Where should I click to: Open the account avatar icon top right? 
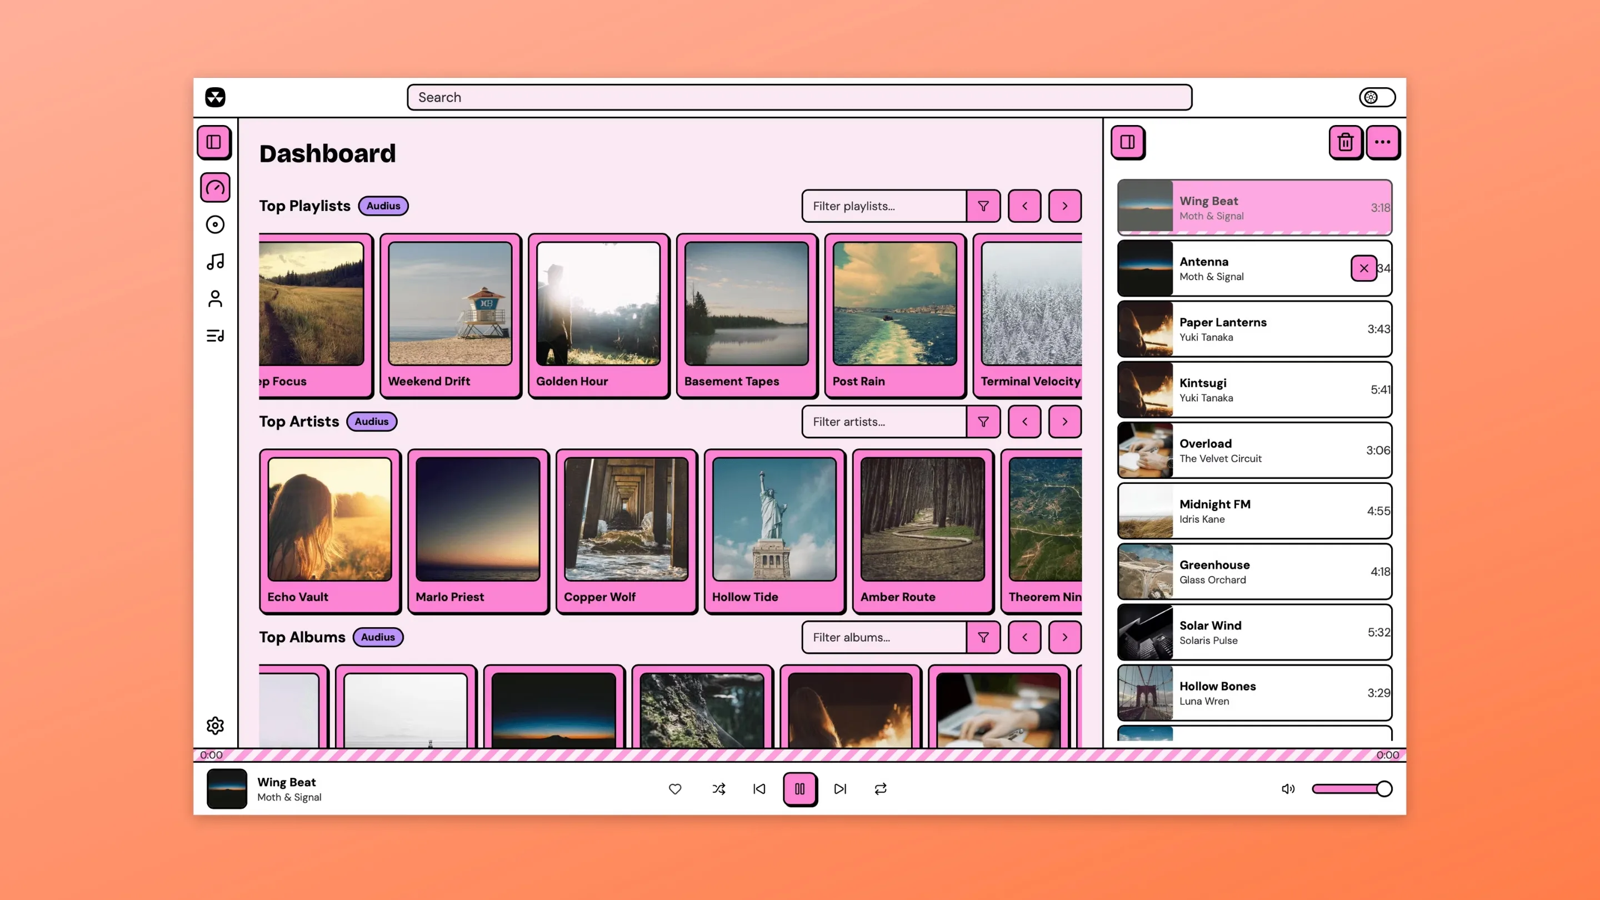point(1377,97)
